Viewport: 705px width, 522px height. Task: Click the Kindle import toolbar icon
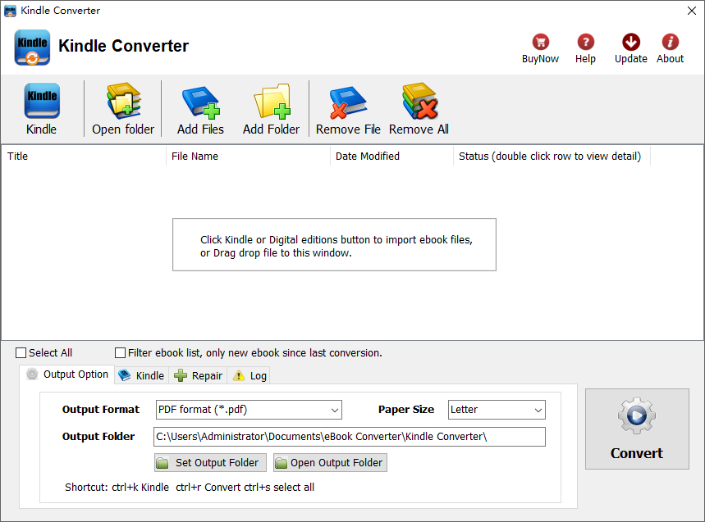(41, 101)
